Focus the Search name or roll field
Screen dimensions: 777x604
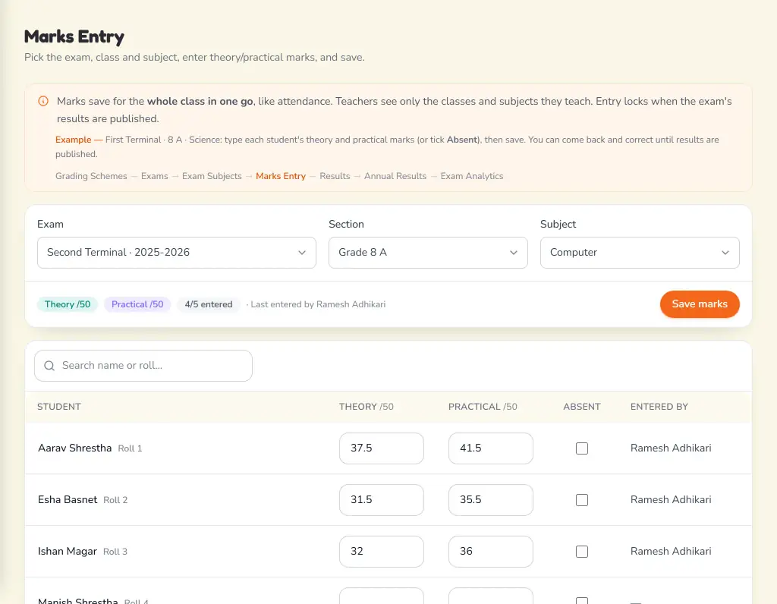pyautogui.click(x=143, y=366)
